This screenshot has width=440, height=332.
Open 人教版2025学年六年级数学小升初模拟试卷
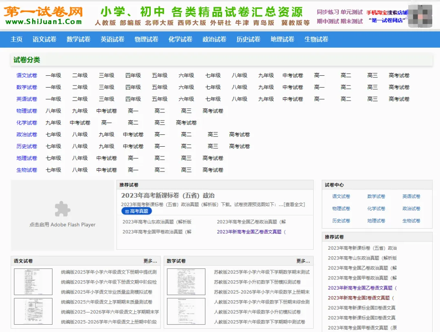[x=257, y=312]
